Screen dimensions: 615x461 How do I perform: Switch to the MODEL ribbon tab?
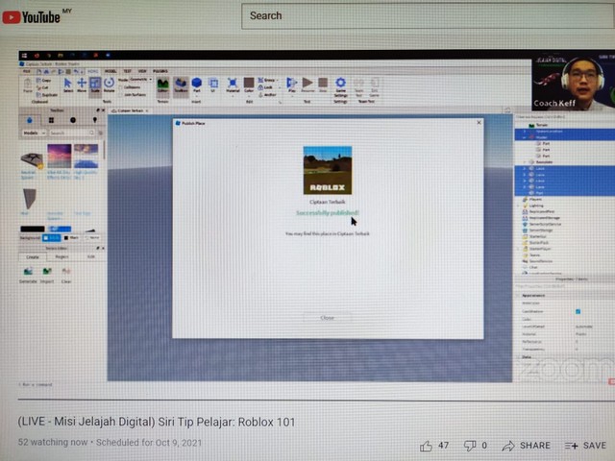pyautogui.click(x=111, y=70)
